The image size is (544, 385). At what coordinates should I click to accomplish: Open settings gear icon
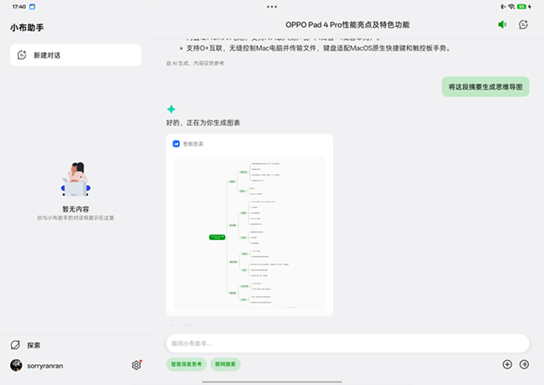(136, 365)
